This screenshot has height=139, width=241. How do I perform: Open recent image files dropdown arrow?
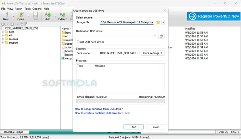pyautogui.click(x=163, y=22)
